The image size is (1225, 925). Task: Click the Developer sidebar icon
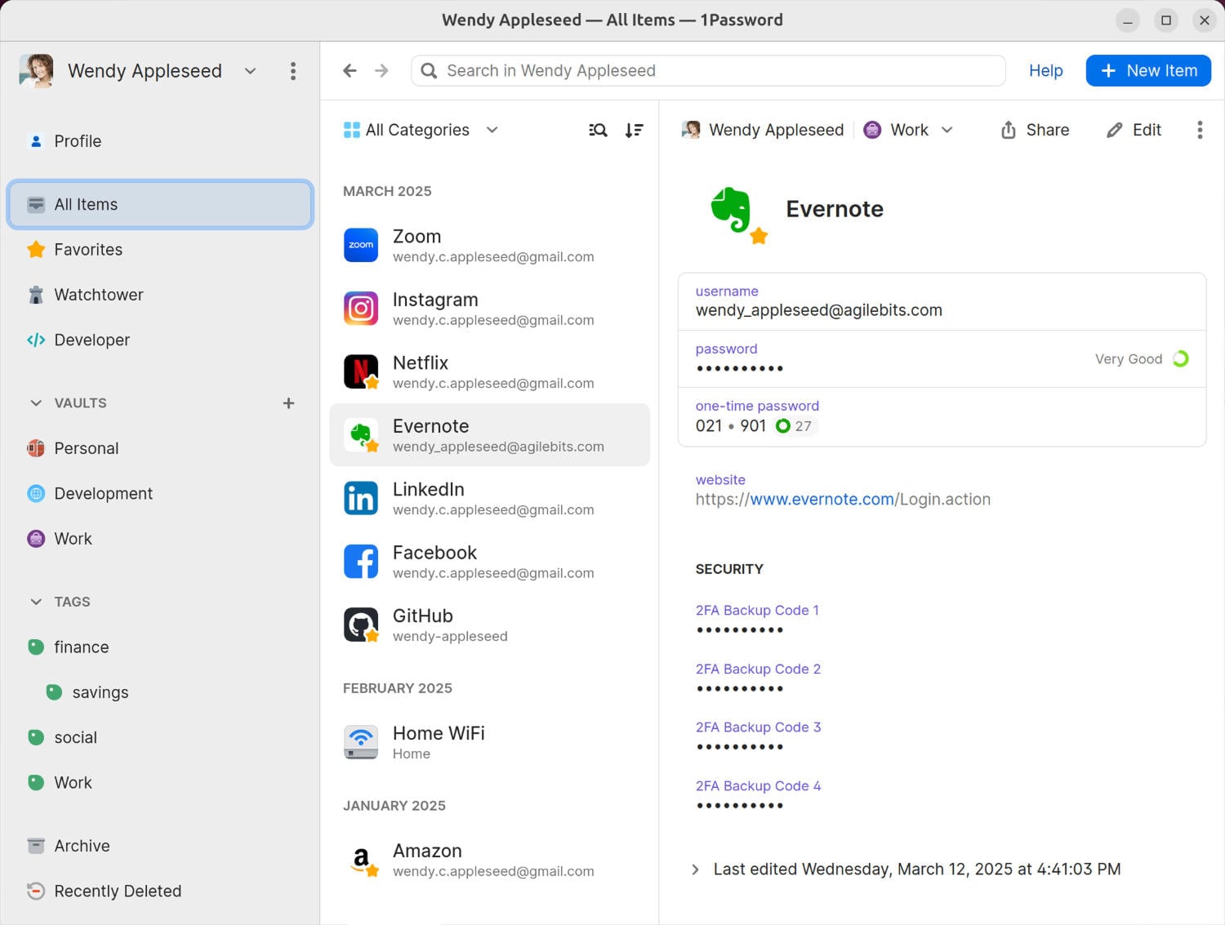pos(36,340)
